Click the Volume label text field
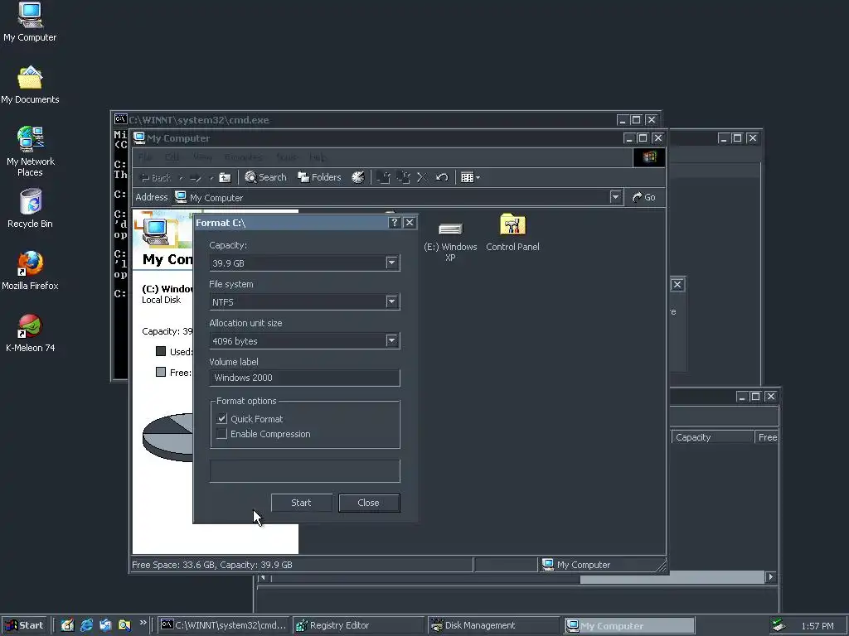Image resolution: width=849 pixels, height=636 pixels. 305,378
